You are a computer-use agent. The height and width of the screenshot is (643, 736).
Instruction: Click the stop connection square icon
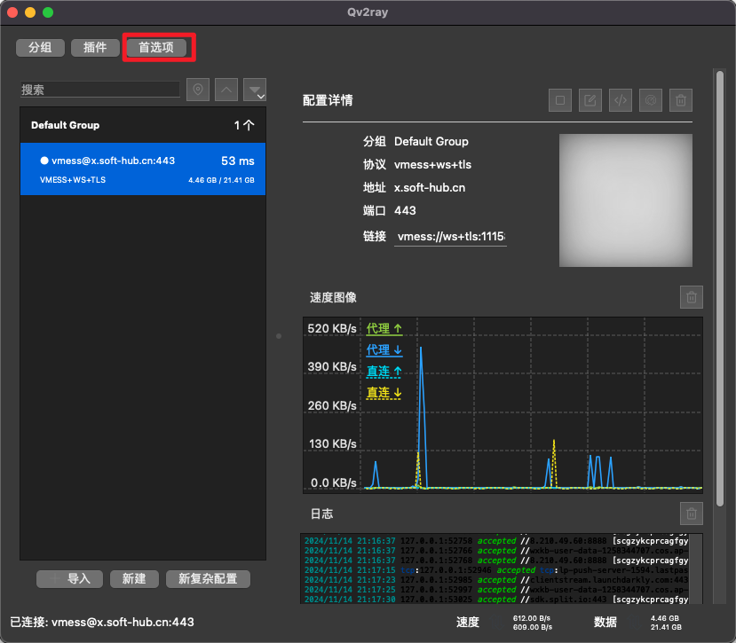[560, 100]
